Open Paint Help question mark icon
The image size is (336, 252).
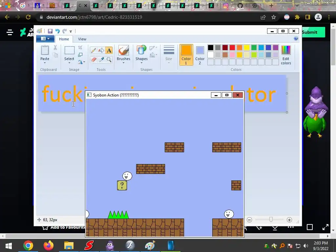[x=296, y=39]
